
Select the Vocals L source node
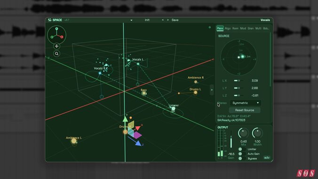pos(138,64)
